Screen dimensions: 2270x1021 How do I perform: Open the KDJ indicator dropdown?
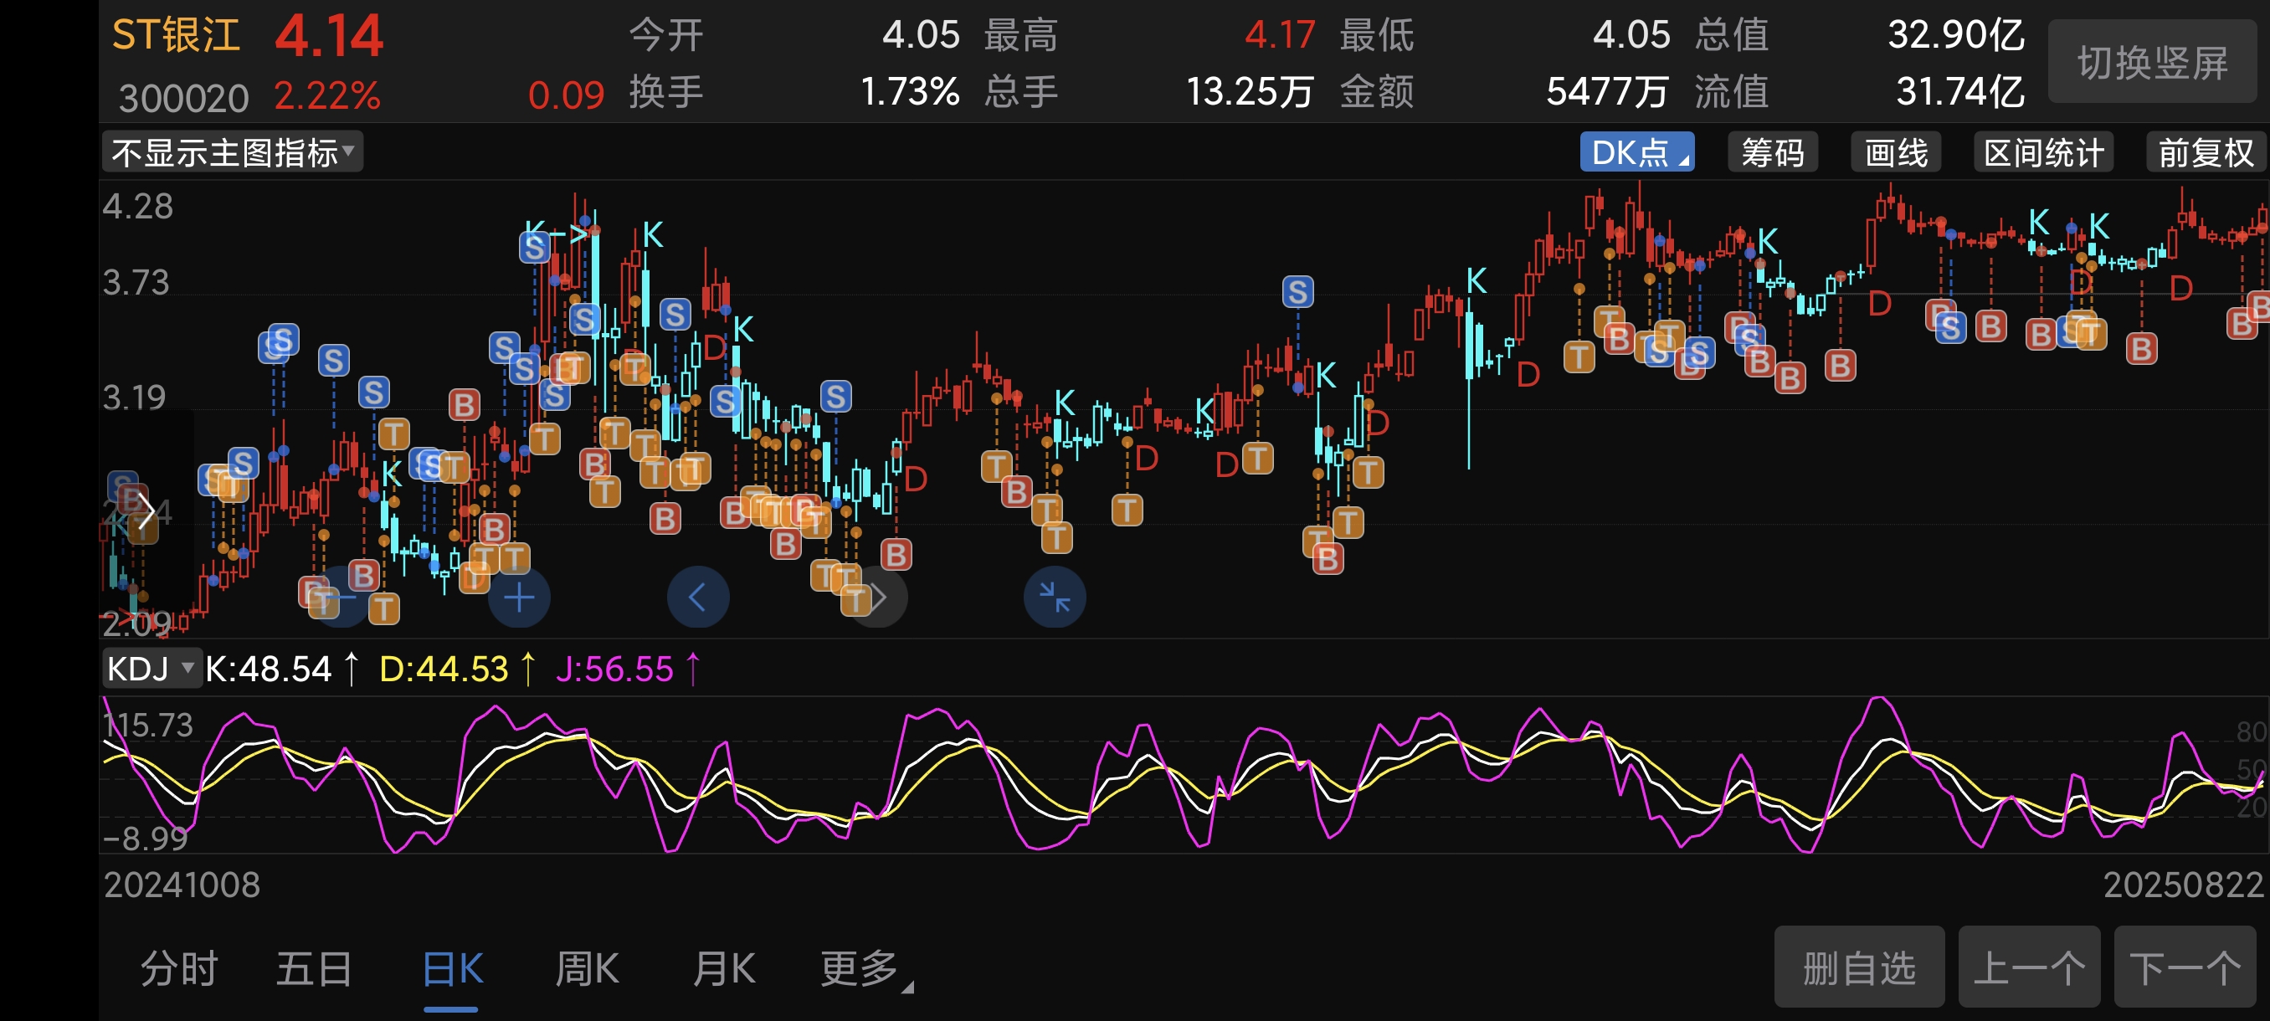[151, 669]
